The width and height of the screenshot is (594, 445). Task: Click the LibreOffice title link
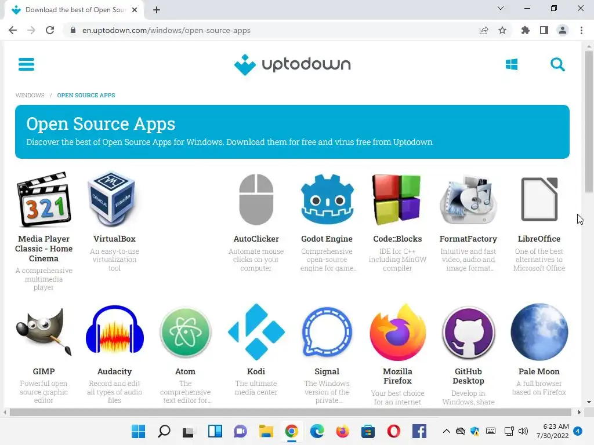point(539,239)
